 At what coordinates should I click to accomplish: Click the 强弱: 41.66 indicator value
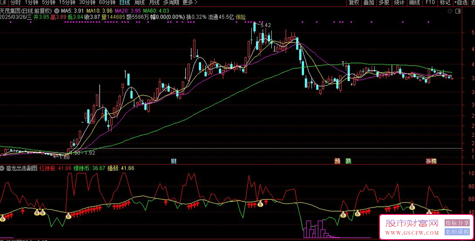121,168
